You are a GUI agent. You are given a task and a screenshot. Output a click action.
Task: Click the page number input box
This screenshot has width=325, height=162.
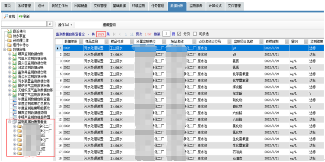click(166, 34)
